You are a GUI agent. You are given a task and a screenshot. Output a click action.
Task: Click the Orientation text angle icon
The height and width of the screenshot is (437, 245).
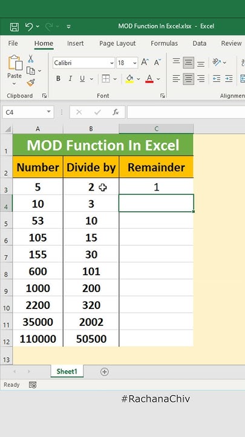pos(217,62)
